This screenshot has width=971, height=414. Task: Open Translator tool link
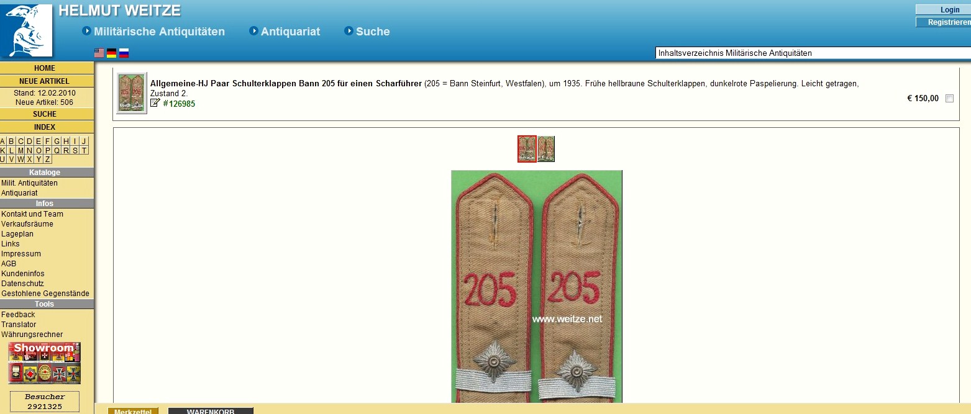(19, 325)
